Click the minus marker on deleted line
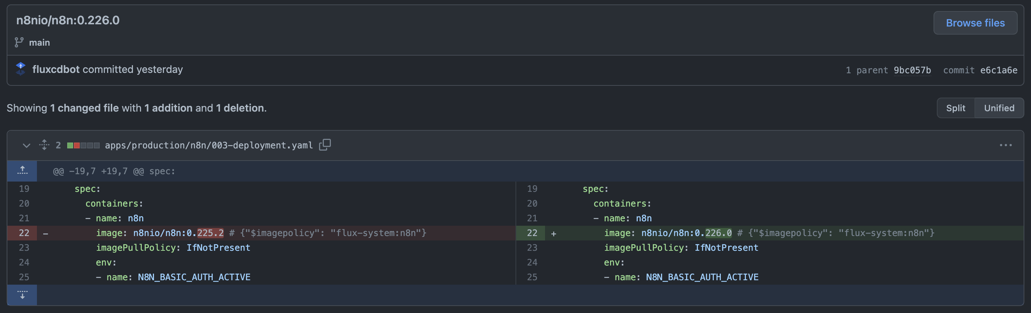The image size is (1031, 313). [46, 233]
